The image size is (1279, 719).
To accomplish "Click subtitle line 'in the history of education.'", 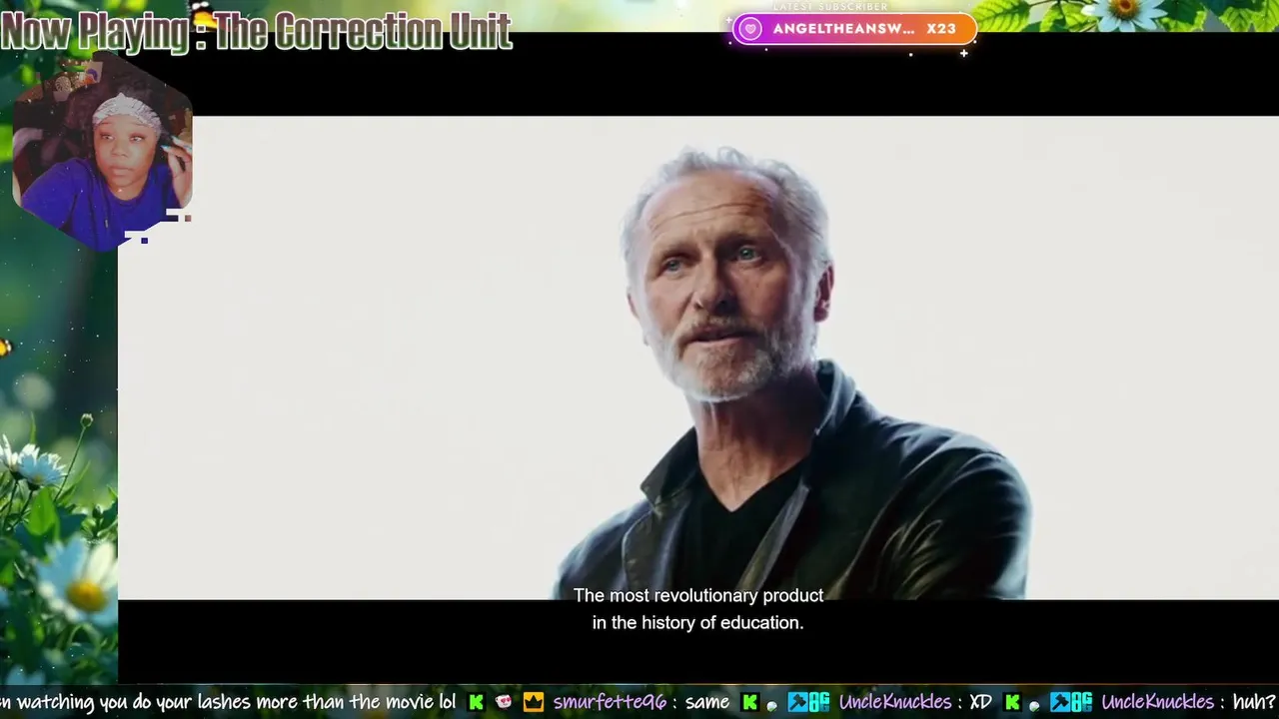I will [698, 622].
